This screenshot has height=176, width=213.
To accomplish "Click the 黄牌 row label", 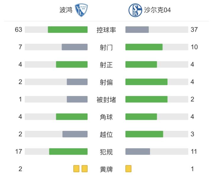I will [106, 169].
